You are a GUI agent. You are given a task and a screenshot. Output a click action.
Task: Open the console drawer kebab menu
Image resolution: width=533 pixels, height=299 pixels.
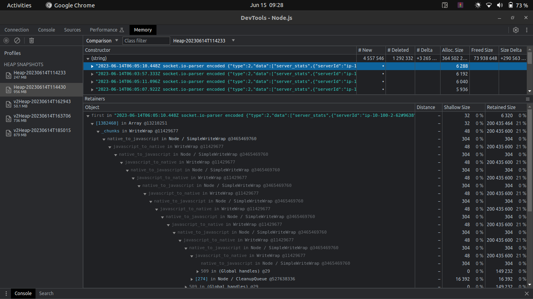click(x=6, y=293)
